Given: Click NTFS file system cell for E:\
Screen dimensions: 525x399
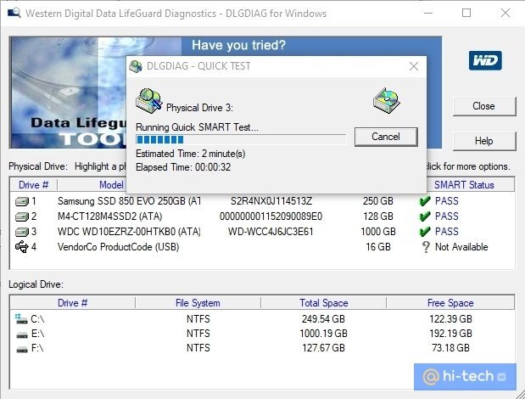Looking at the screenshot, I should [198, 334].
